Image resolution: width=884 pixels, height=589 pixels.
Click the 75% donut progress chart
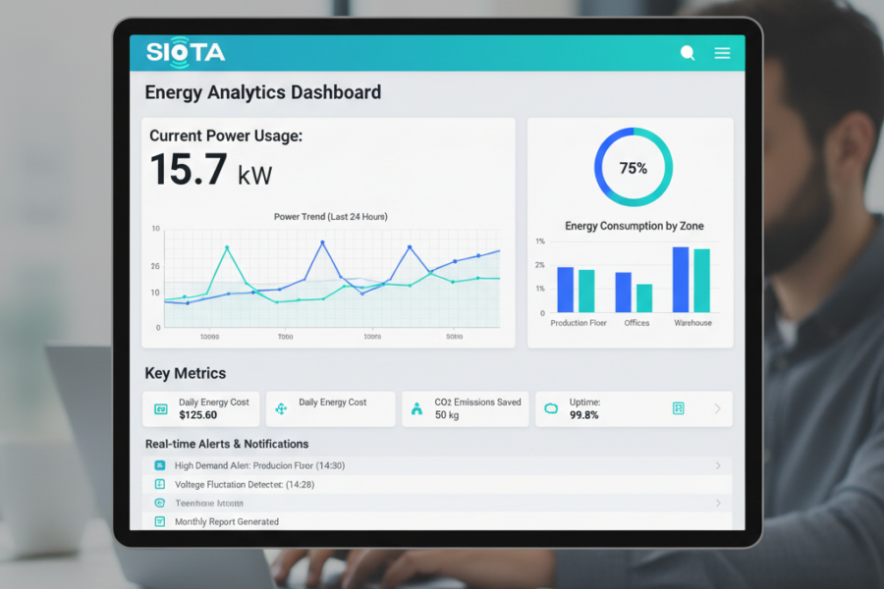633,168
